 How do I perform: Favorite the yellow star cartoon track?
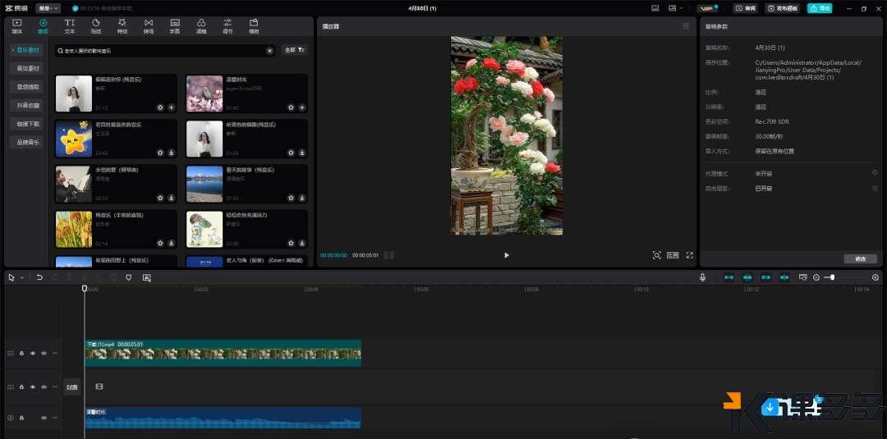pyautogui.click(x=161, y=153)
